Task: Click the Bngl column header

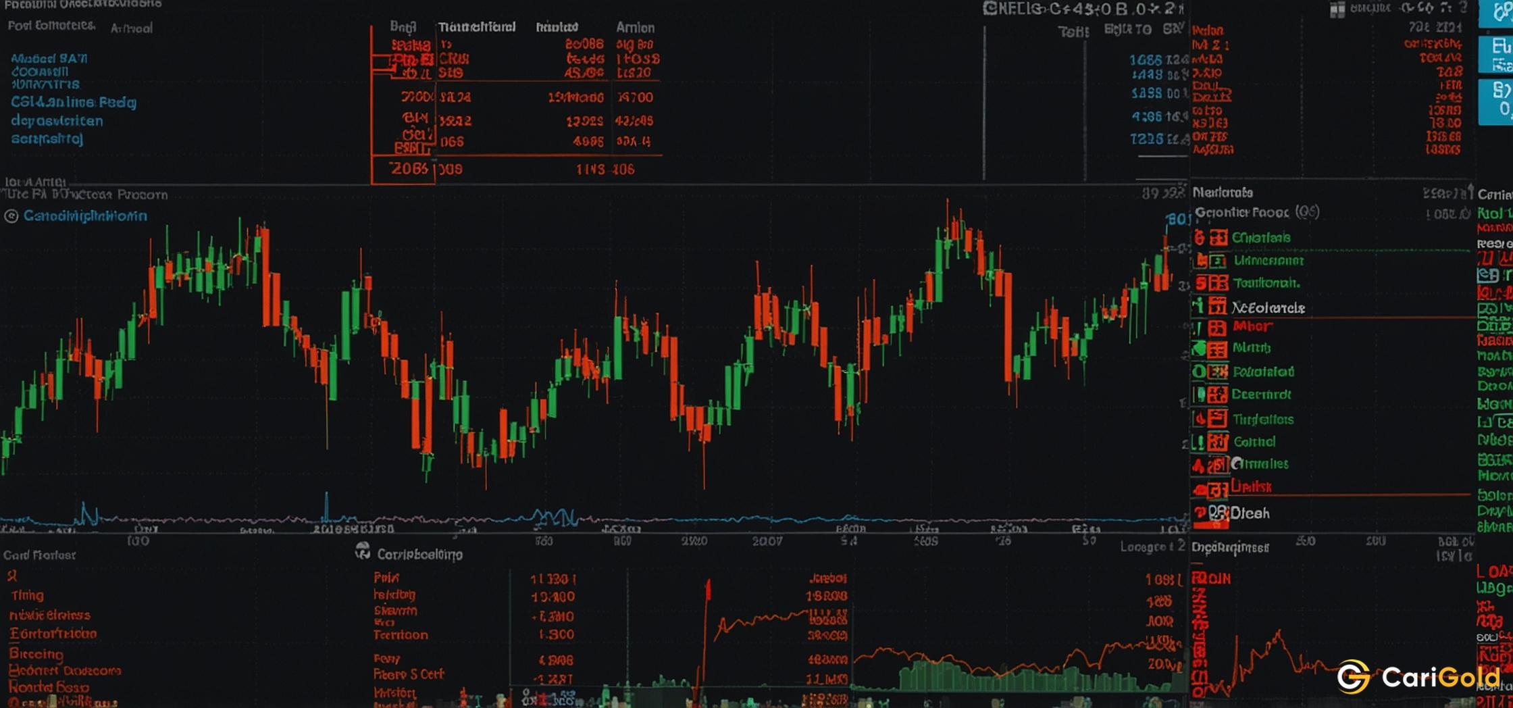Action: [403, 27]
